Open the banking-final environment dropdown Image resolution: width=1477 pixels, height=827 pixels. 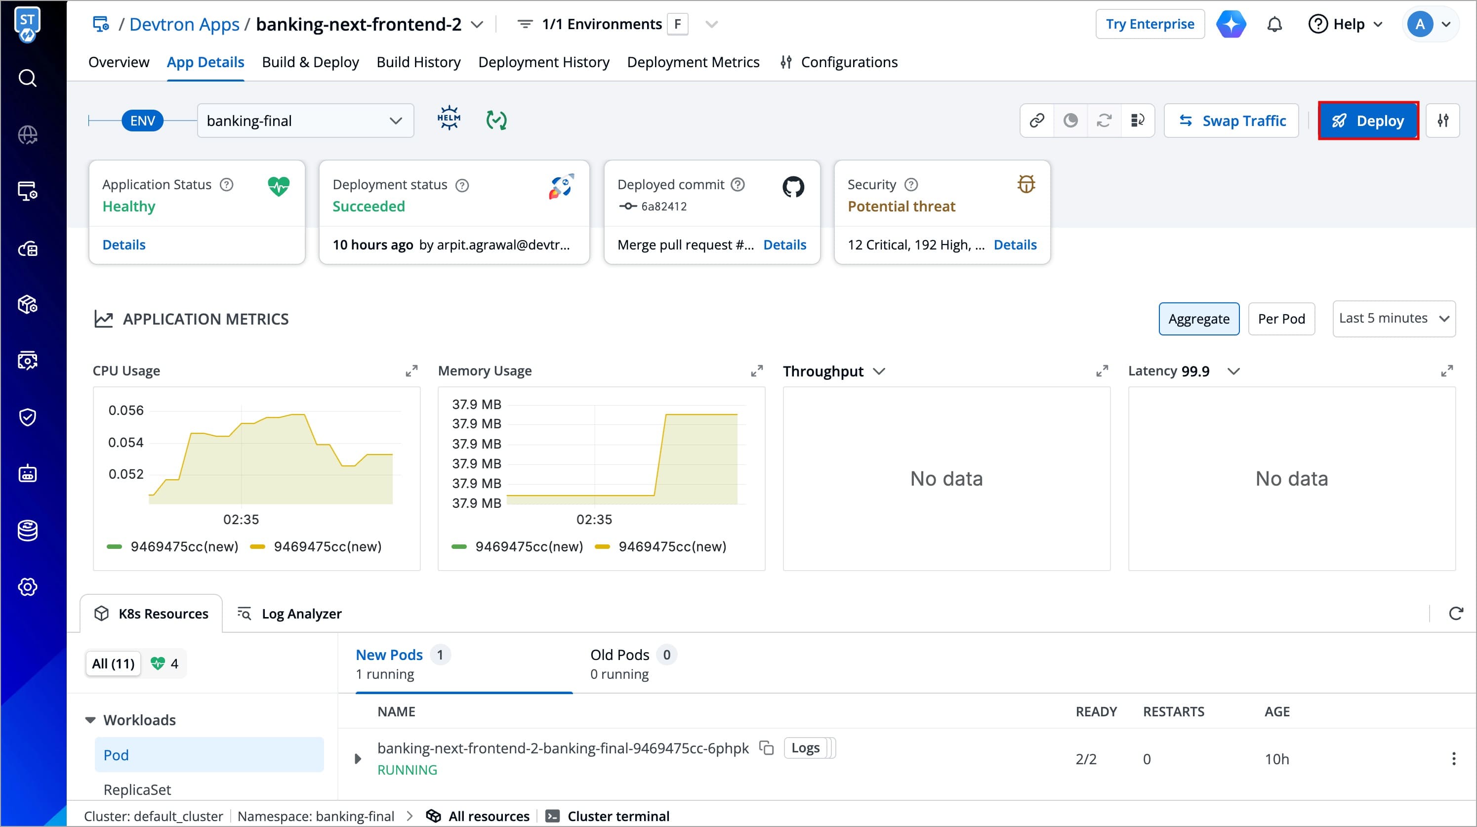305,121
